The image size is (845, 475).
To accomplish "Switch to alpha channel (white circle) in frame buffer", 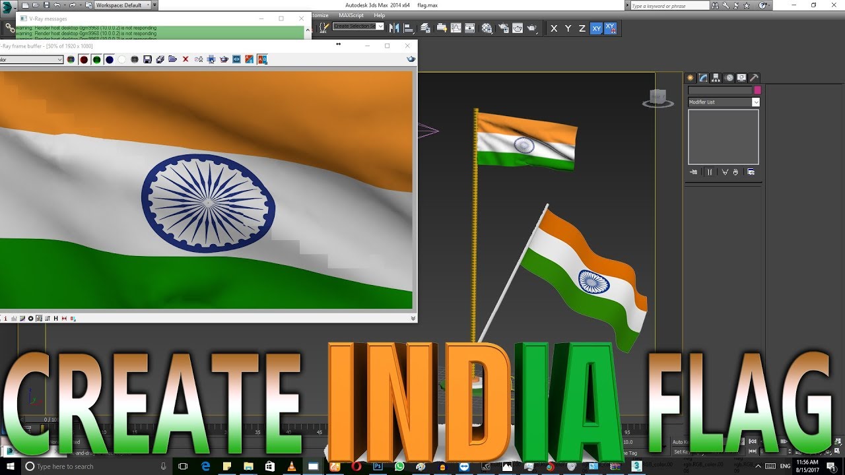I will pyautogui.click(x=122, y=59).
